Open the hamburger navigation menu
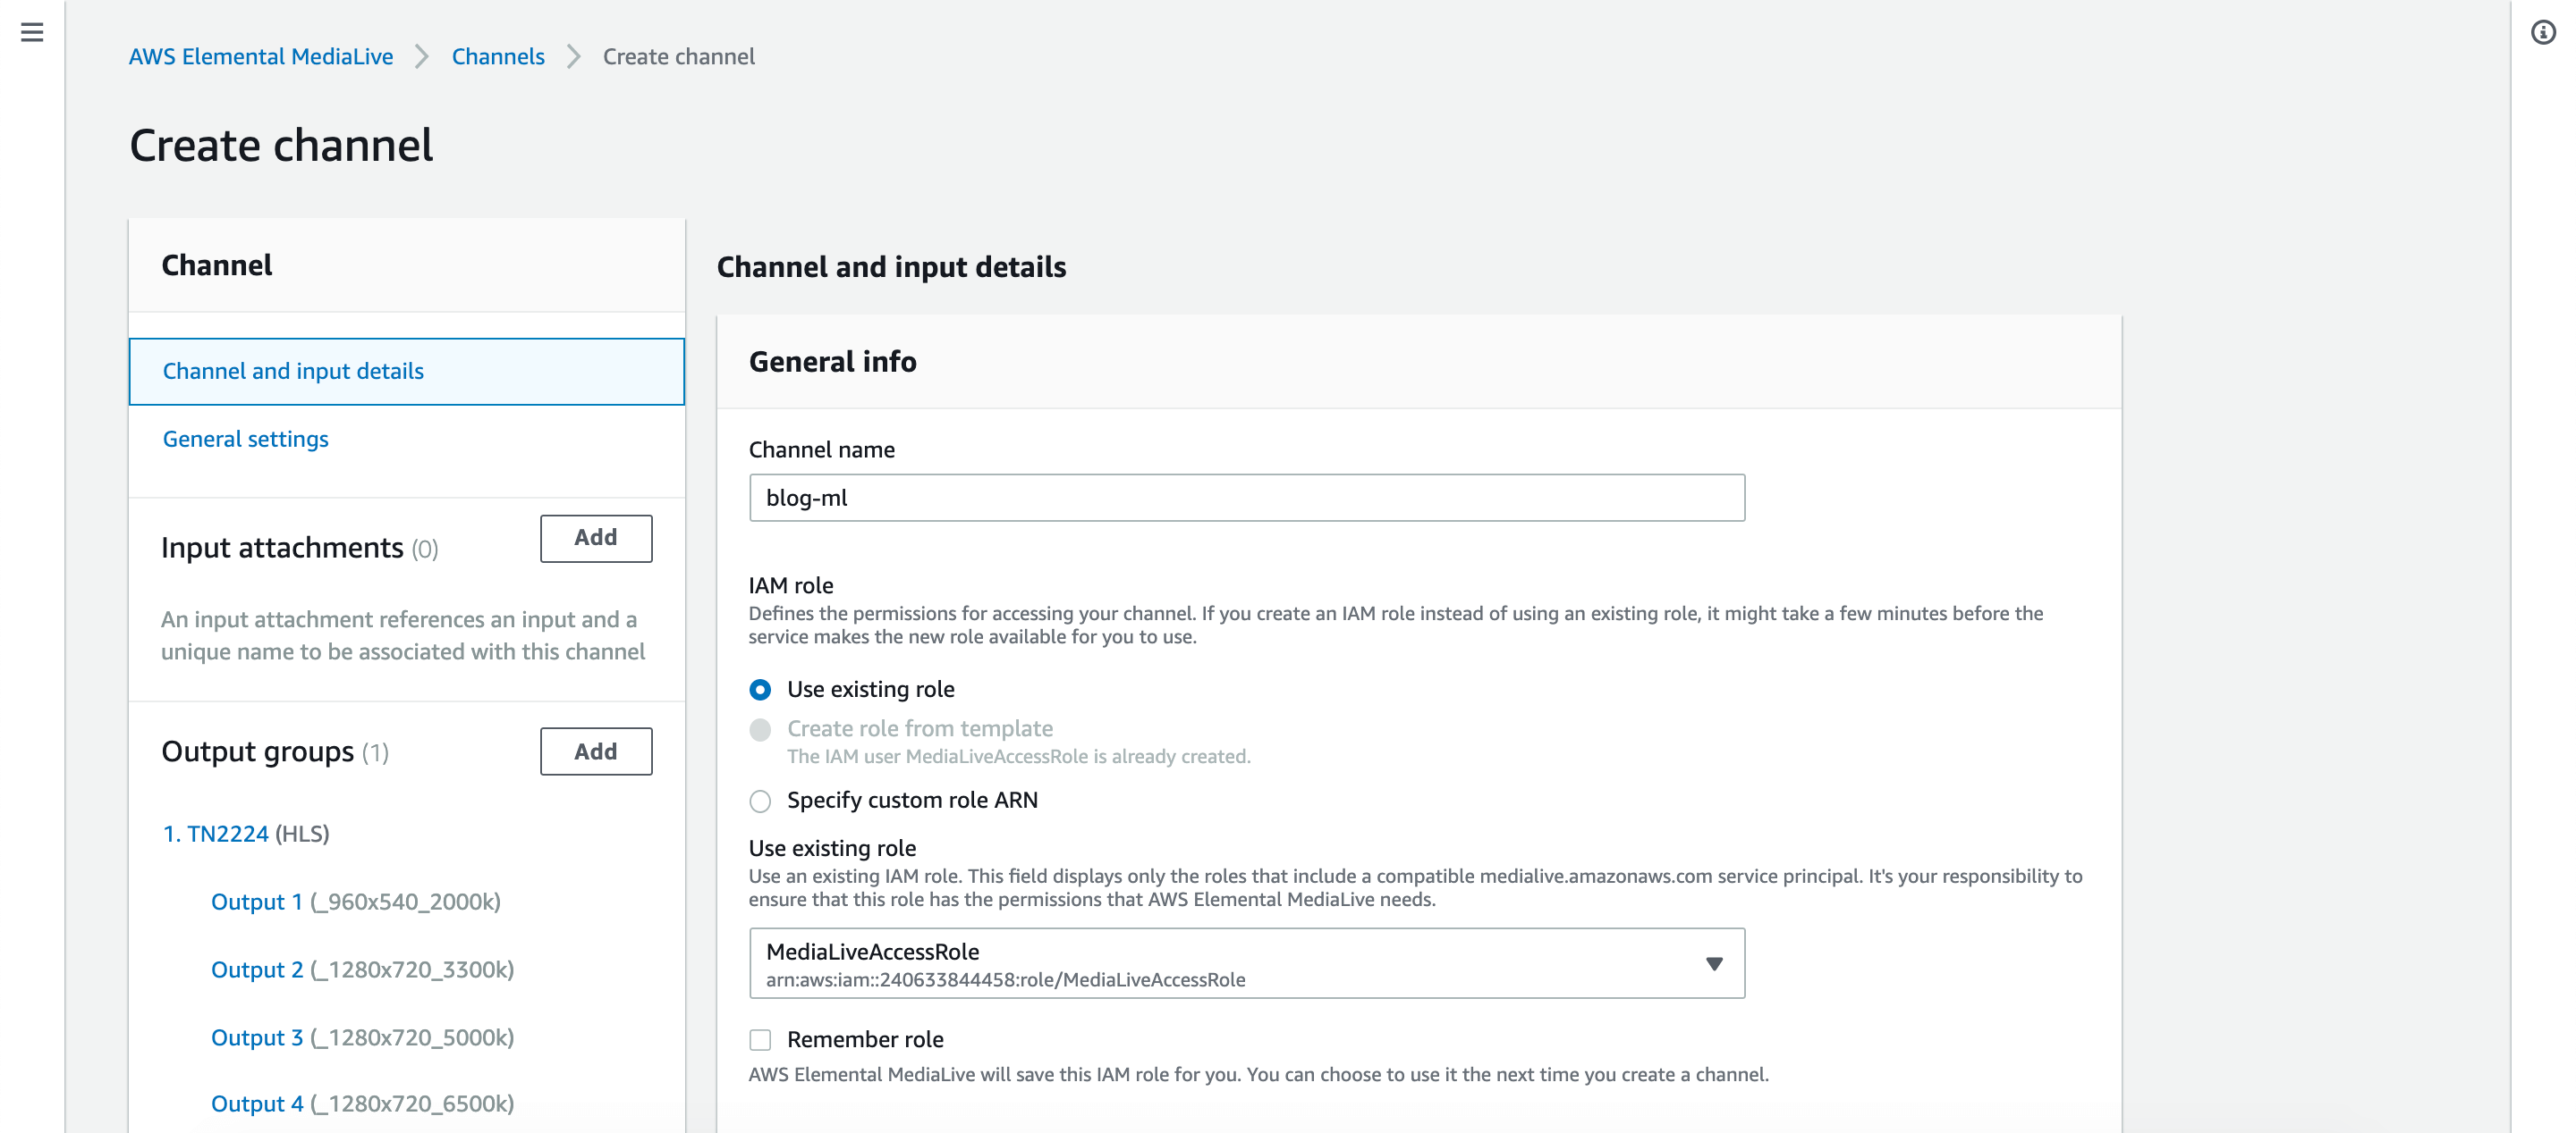Viewport: 2576px width, 1133px height. tap(32, 32)
